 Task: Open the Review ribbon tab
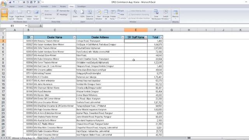[63, 7]
